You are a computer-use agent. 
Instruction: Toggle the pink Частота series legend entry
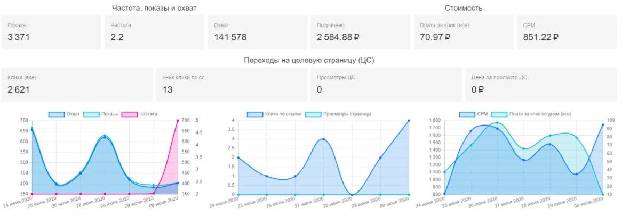pyautogui.click(x=140, y=114)
